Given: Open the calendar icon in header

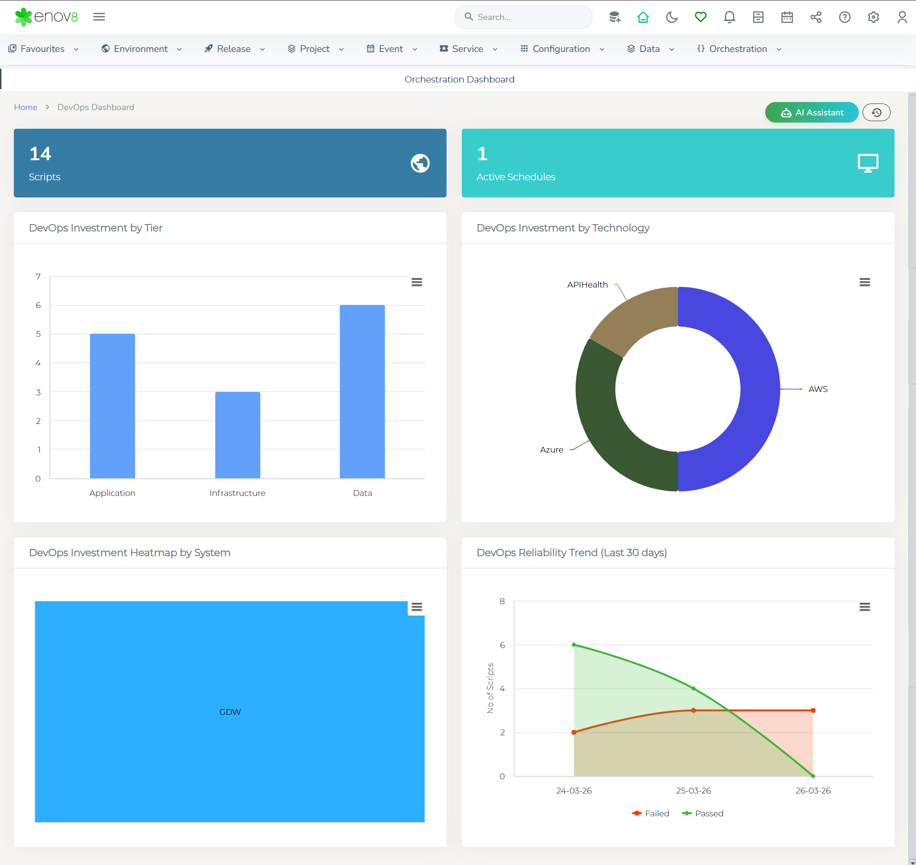Looking at the screenshot, I should [x=787, y=17].
